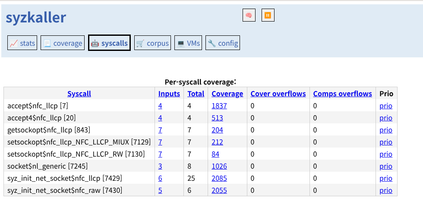The image size is (423, 220).
Task: Open coverage link 513
Action: [218, 118]
